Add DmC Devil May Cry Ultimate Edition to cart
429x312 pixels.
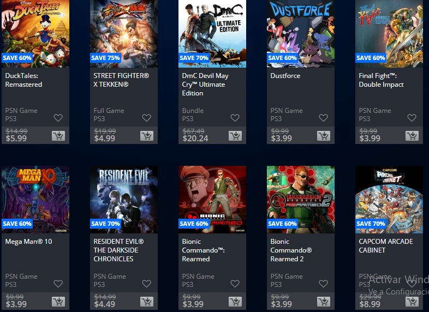click(235, 136)
